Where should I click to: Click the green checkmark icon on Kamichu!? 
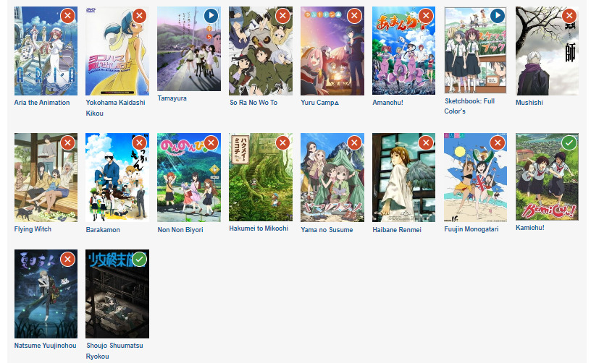tap(569, 143)
